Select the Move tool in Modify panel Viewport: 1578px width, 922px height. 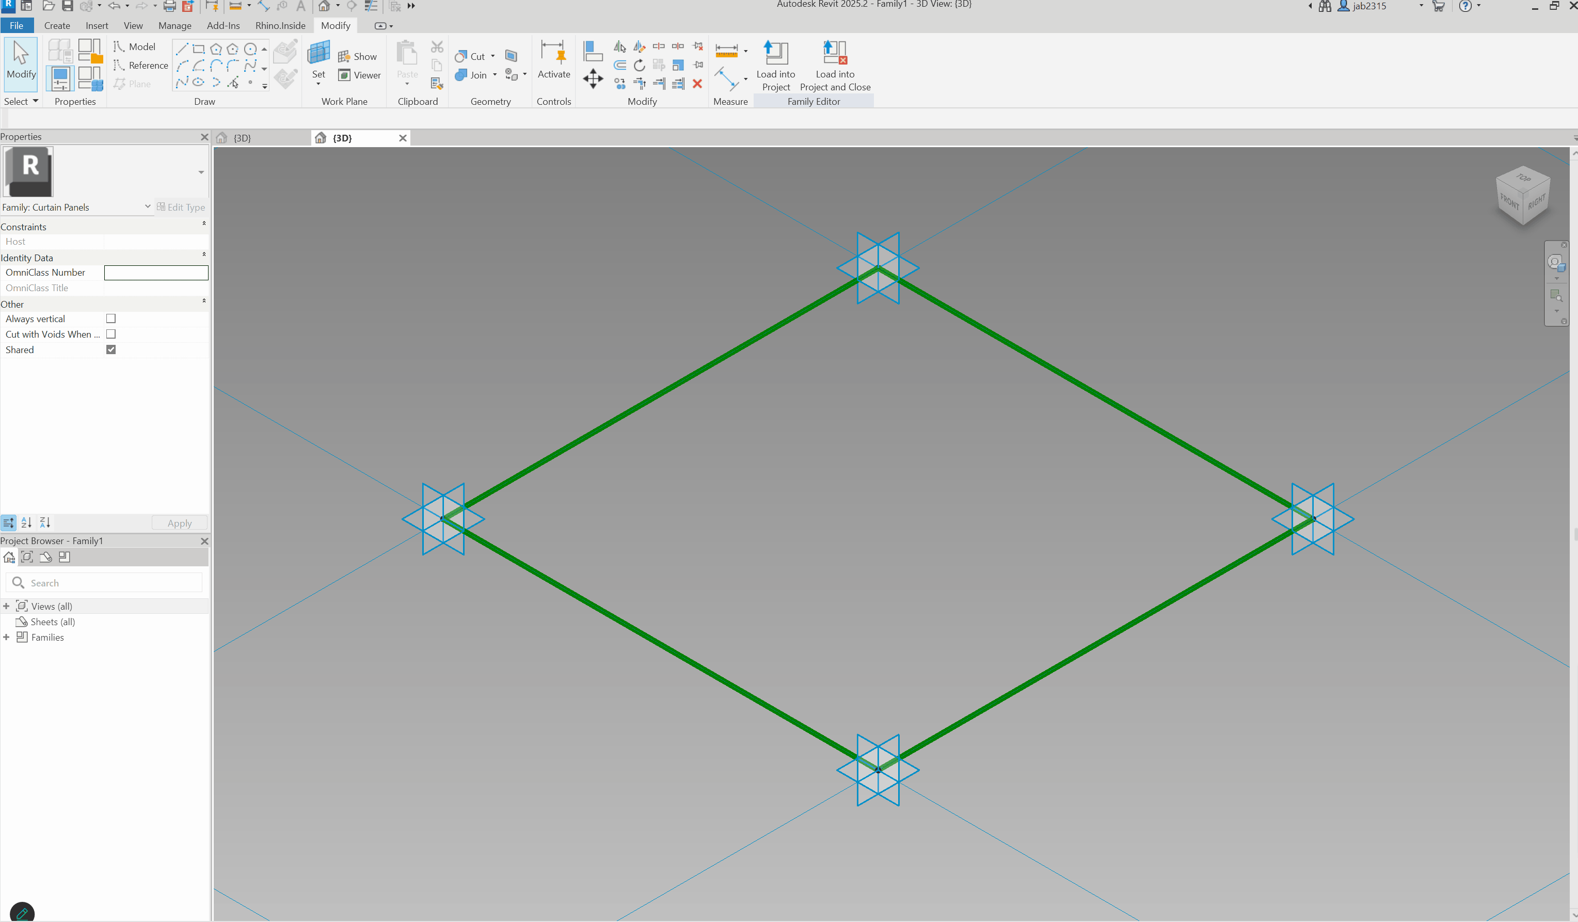click(x=593, y=80)
